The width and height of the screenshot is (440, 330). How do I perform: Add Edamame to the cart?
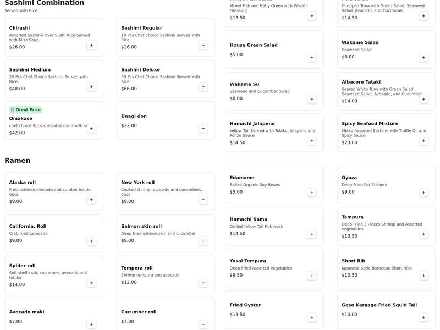click(x=312, y=193)
